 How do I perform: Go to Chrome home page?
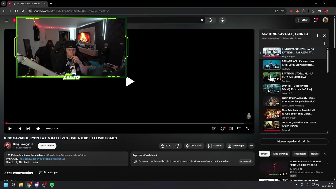click(x=23, y=11)
